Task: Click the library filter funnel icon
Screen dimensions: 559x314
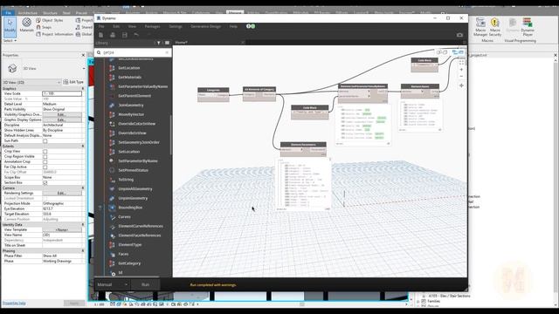Action: pos(159,43)
